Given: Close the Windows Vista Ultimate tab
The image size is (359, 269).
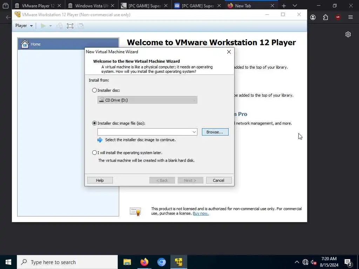Looking at the screenshot, I should point(113,6).
